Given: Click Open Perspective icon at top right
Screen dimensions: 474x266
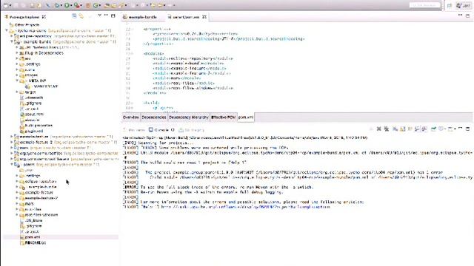Looking at the screenshot, I should pos(450,6).
